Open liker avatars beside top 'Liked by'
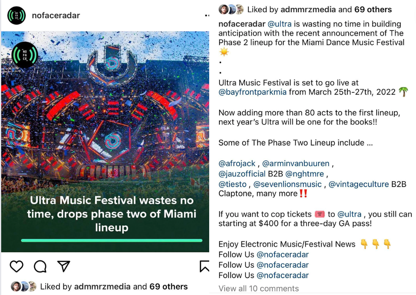The height and width of the screenshot is (295, 416). pyautogui.click(x=231, y=9)
